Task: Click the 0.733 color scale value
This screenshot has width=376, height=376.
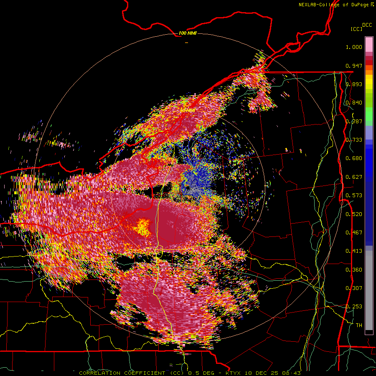Action: point(354,140)
